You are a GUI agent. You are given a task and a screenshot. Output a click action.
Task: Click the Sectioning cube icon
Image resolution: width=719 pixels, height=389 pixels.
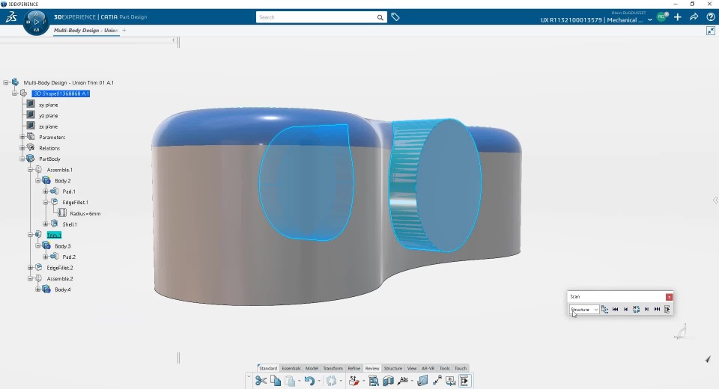click(x=389, y=381)
